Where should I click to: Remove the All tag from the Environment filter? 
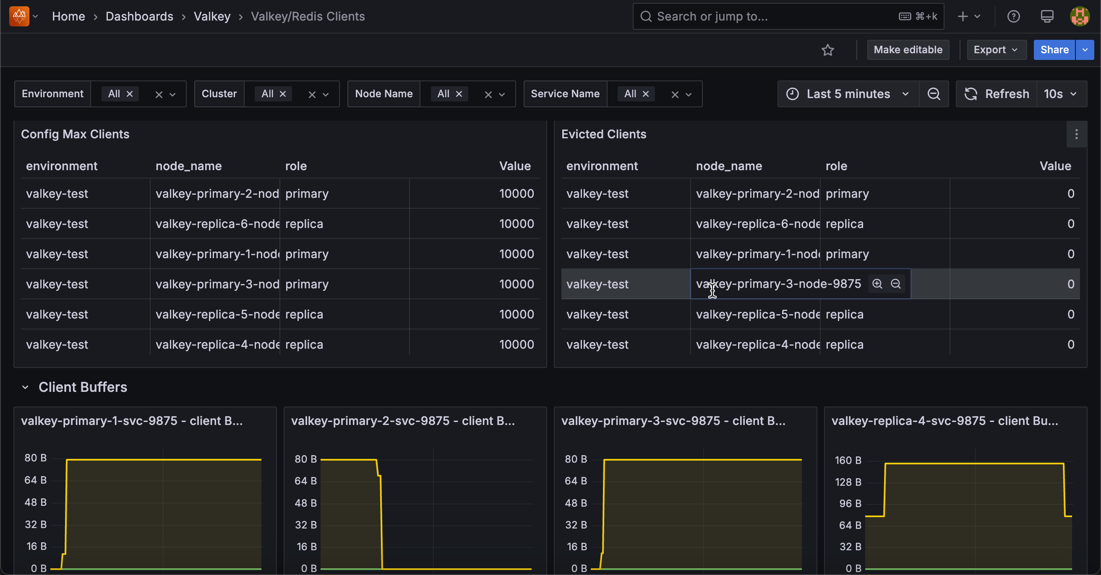(130, 94)
